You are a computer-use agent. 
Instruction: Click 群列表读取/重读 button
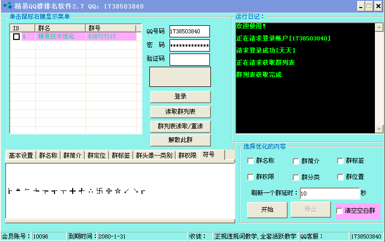pyautogui.click(x=181, y=126)
